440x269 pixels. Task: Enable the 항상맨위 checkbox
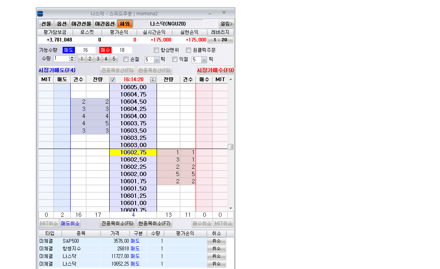[x=156, y=50]
